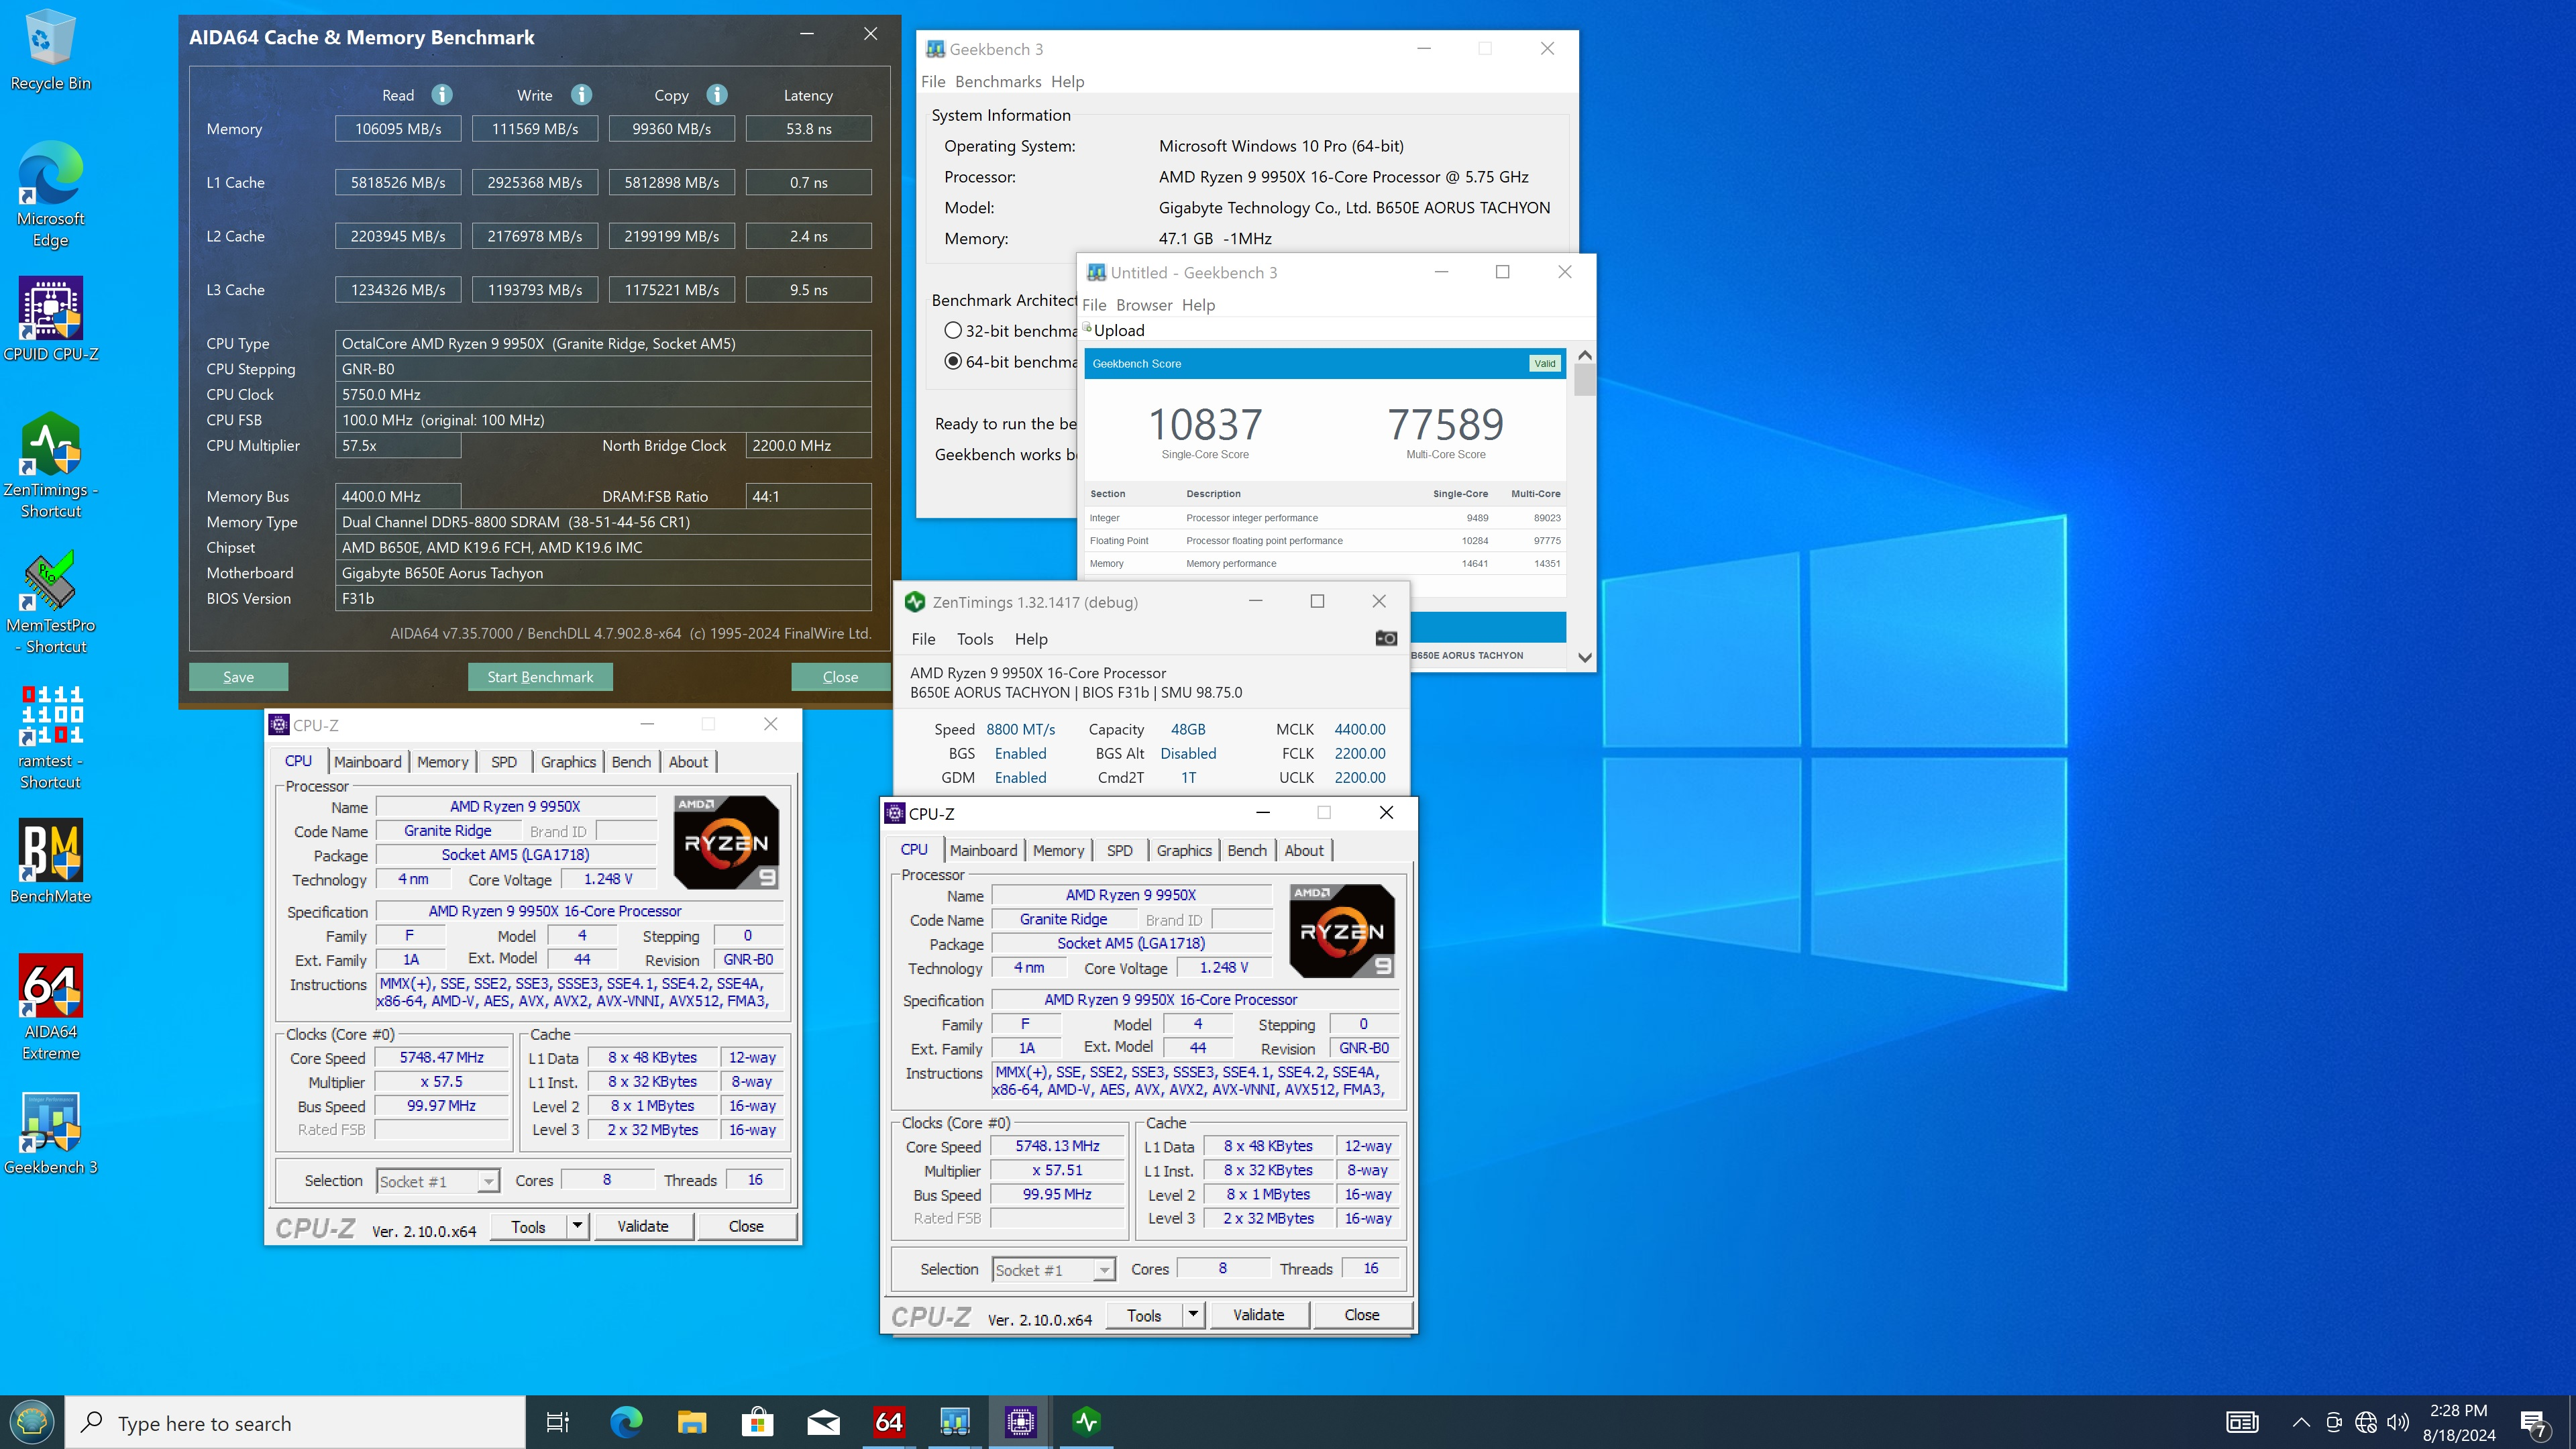Switch to Geekbench via its taskbar icon
Viewport: 2576px width, 1449px height.
[955, 1422]
